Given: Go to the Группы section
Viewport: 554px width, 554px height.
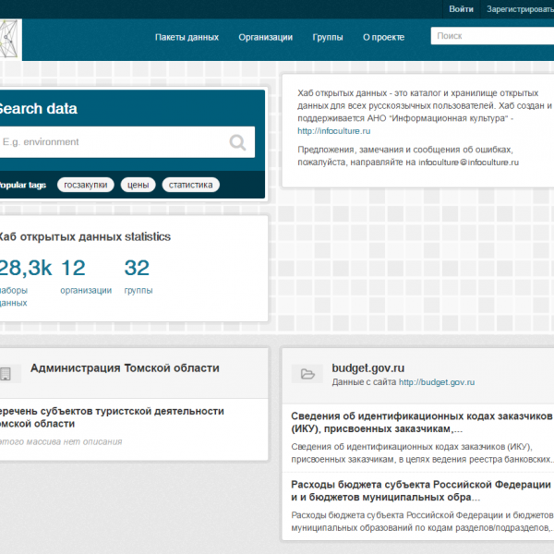Looking at the screenshot, I should (x=328, y=37).
